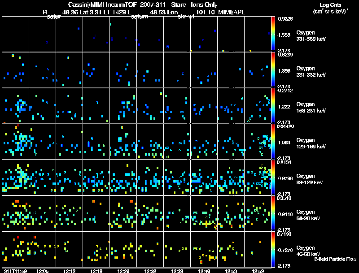This screenshot has width=359, height=273.
Task: Click the B-field Particle Flow label
Action: (x=335, y=259)
